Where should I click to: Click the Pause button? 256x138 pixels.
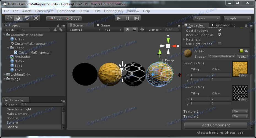coord(128,18)
